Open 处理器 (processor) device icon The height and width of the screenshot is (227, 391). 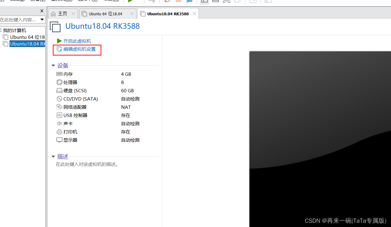pos(59,82)
